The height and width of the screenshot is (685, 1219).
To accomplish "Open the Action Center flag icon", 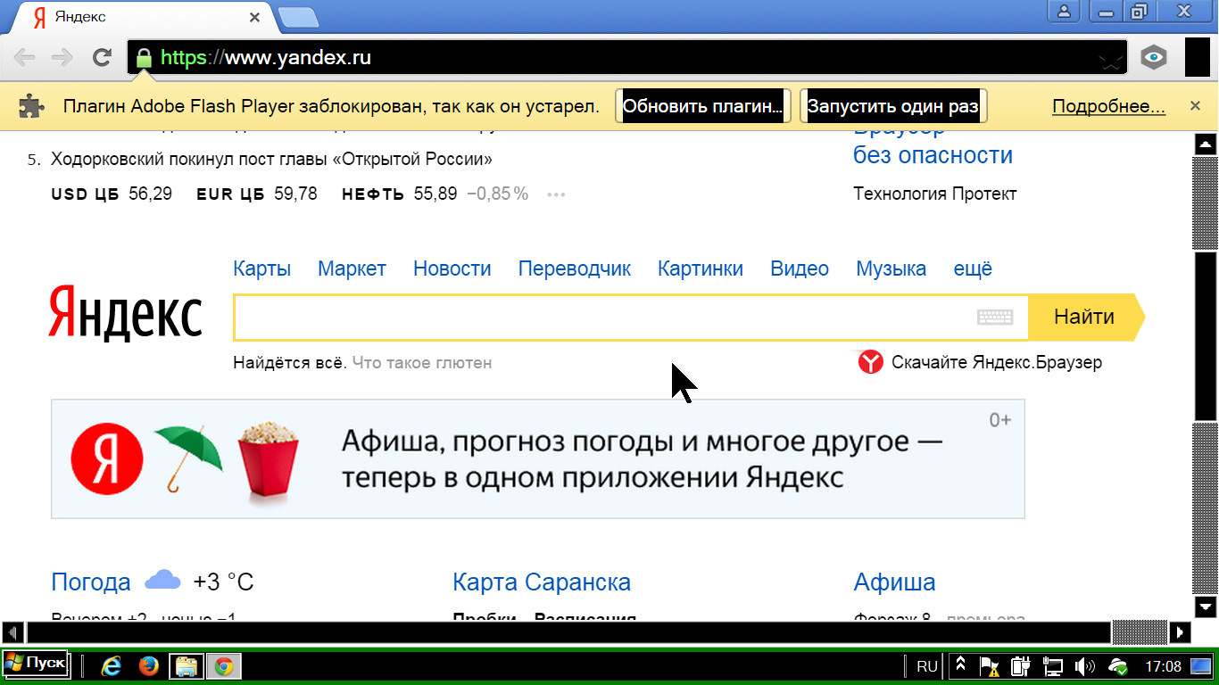I will [x=989, y=666].
